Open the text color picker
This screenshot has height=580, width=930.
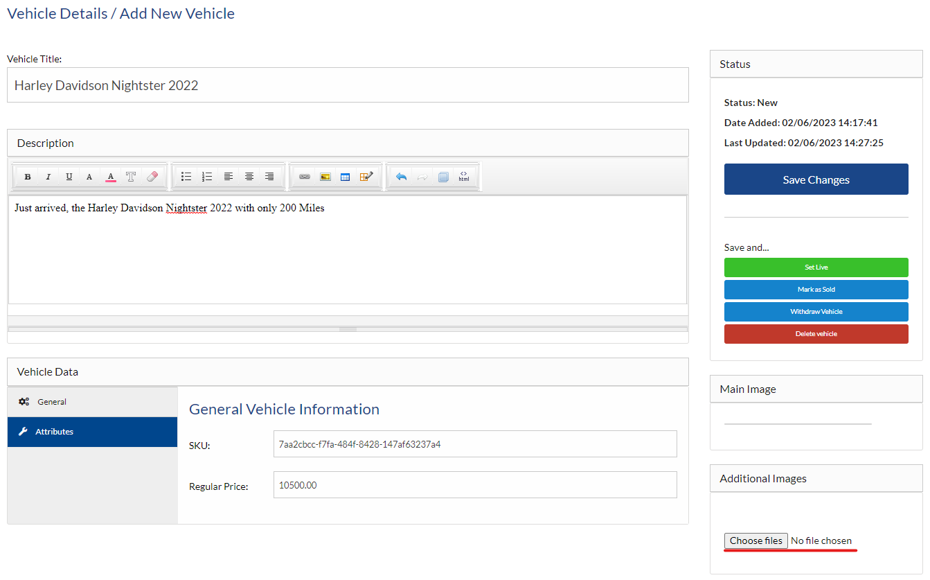pyautogui.click(x=111, y=177)
